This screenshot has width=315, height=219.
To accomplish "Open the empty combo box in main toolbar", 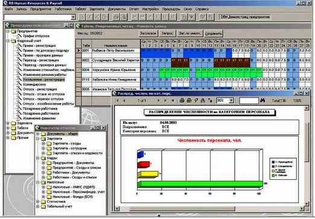I will 73,17.
